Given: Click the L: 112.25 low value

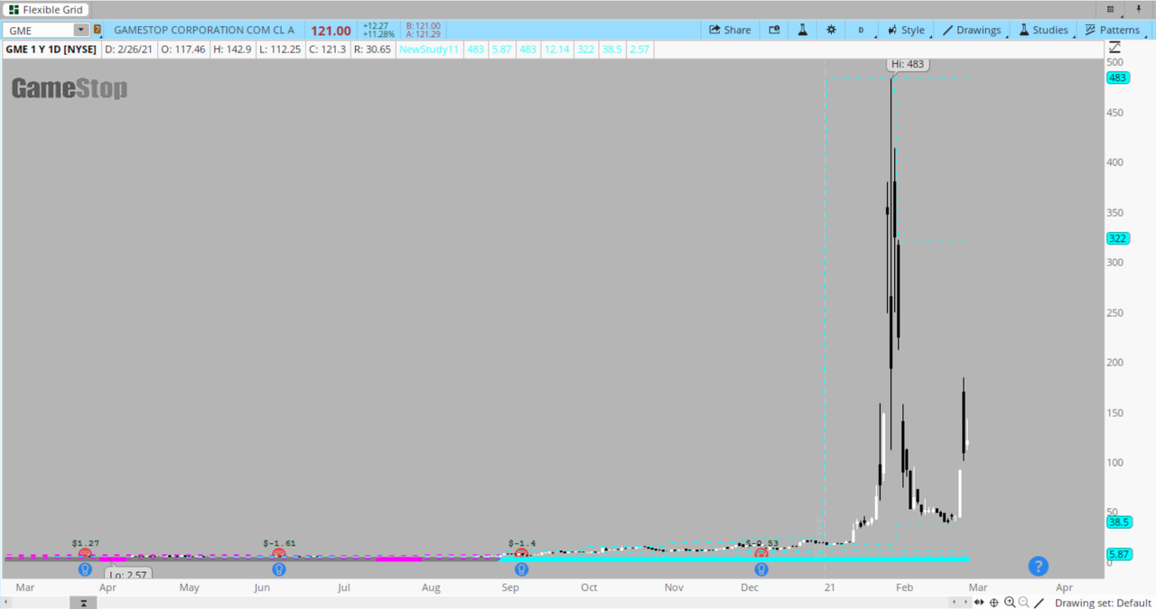Looking at the screenshot, I should coord(279,49).
